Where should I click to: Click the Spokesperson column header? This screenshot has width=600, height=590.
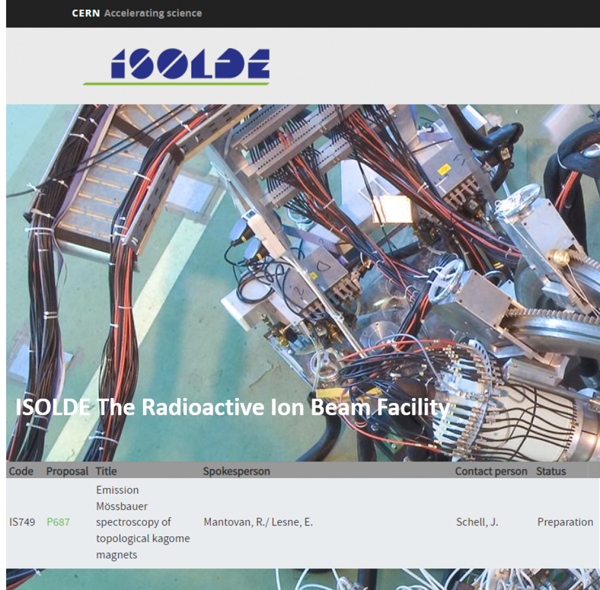(236, 471)
